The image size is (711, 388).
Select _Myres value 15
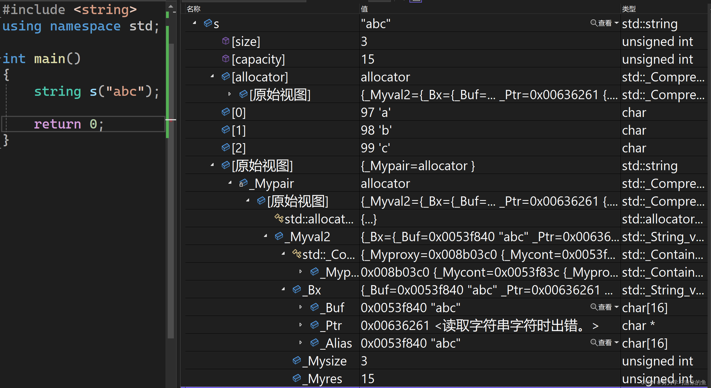click(x=368, y=379)
